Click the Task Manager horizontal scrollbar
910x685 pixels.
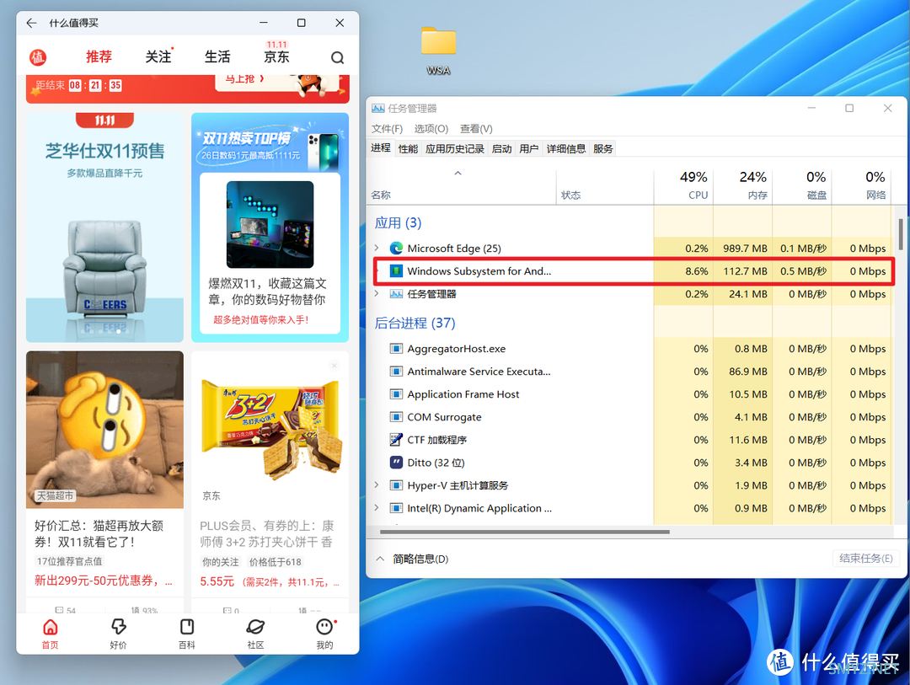click(x=525, y=532)
